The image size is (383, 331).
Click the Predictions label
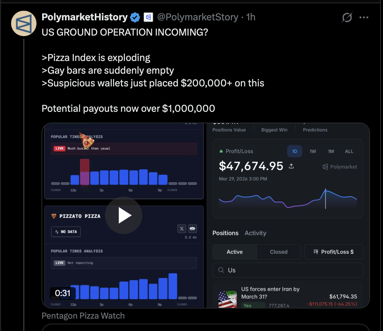(315, 130)
